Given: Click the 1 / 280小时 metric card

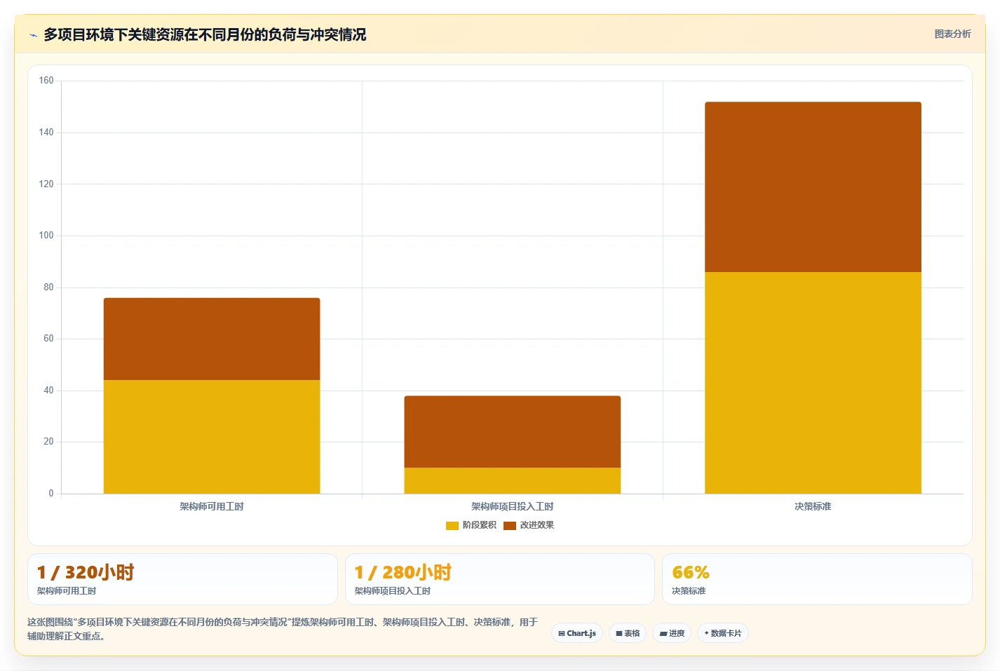Looking at the screenshot, I should tap(500, 579).
